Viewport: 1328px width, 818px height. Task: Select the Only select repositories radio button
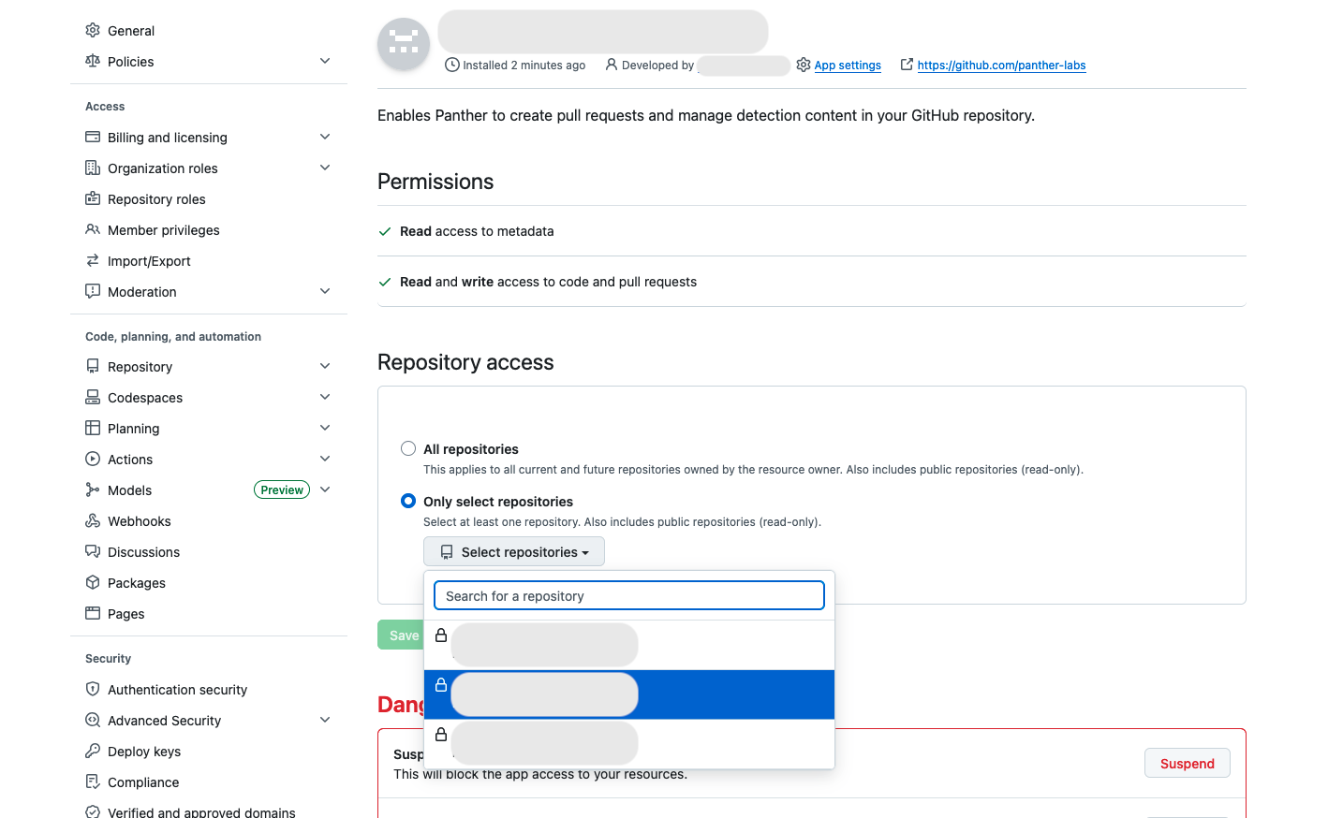click(x=408, y=501)
